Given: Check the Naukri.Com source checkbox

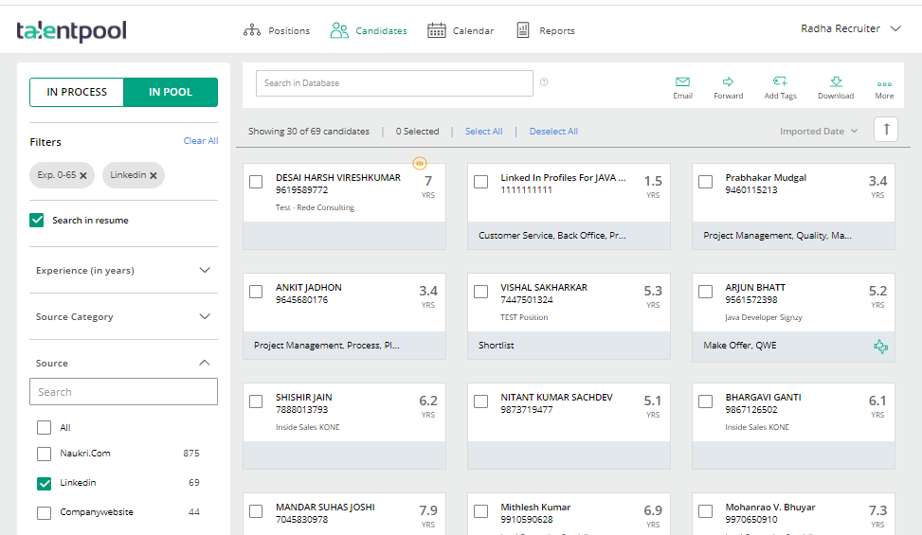Looking at the screenshot, I should pyautogui.click(x=45, y=454).
